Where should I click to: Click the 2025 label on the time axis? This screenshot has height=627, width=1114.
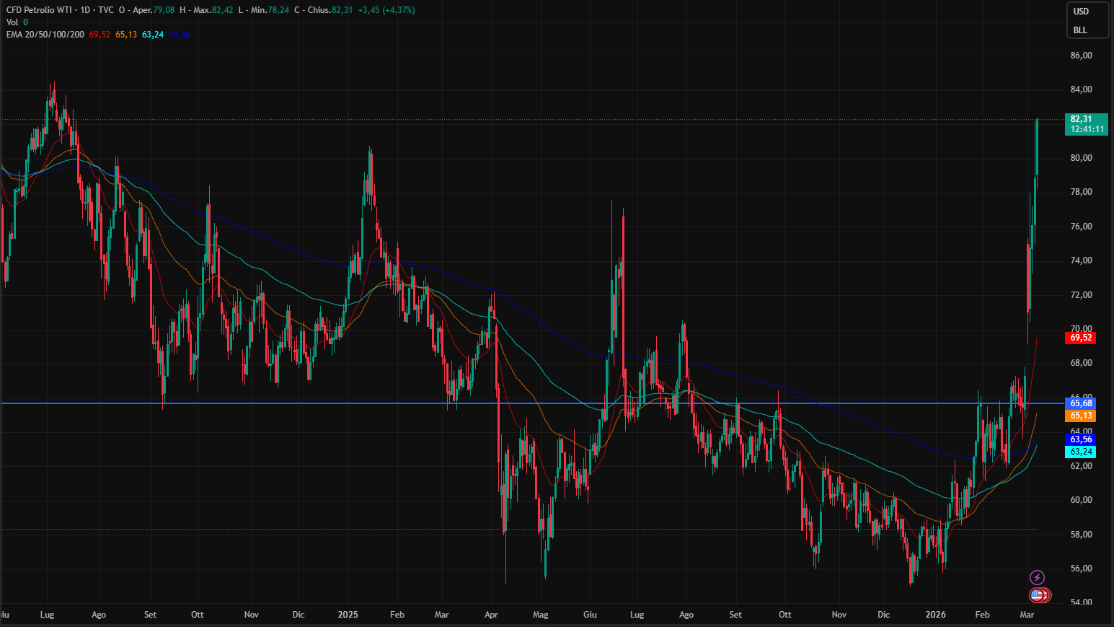click(x=348, y=615)
